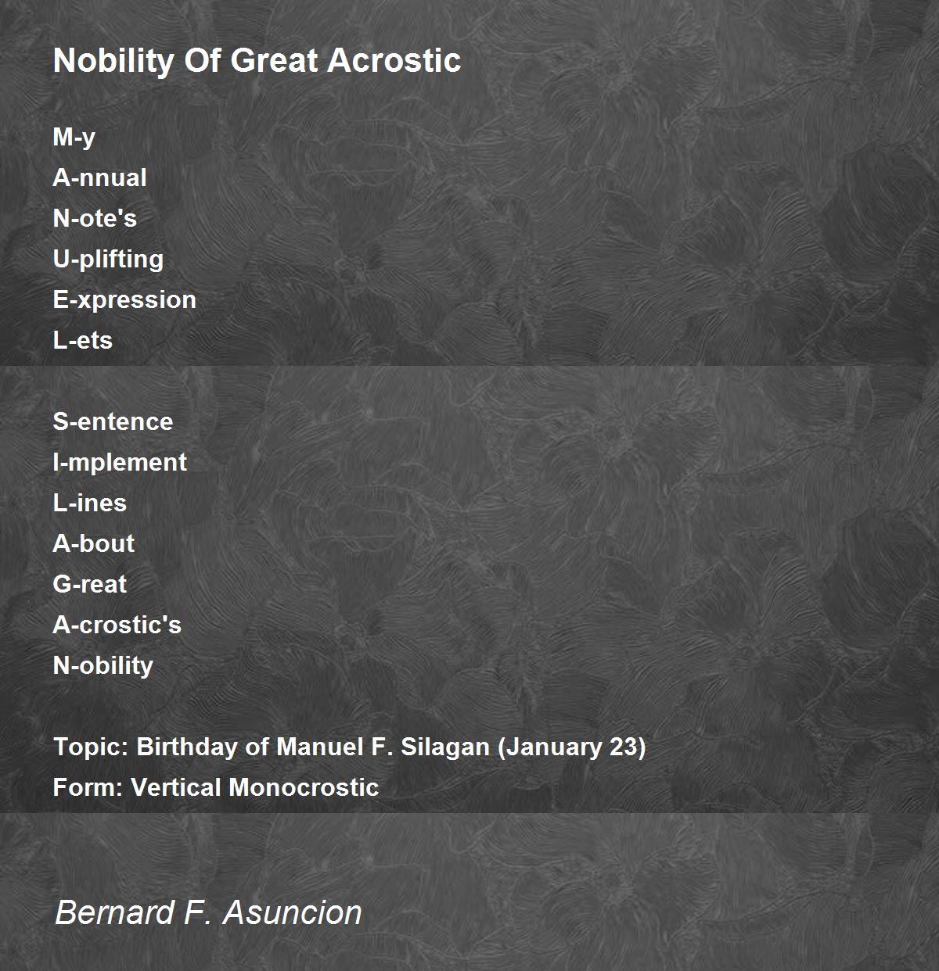Select the word 'G-reat'
This screenshot has height=971, width=939.
point(89,585)
